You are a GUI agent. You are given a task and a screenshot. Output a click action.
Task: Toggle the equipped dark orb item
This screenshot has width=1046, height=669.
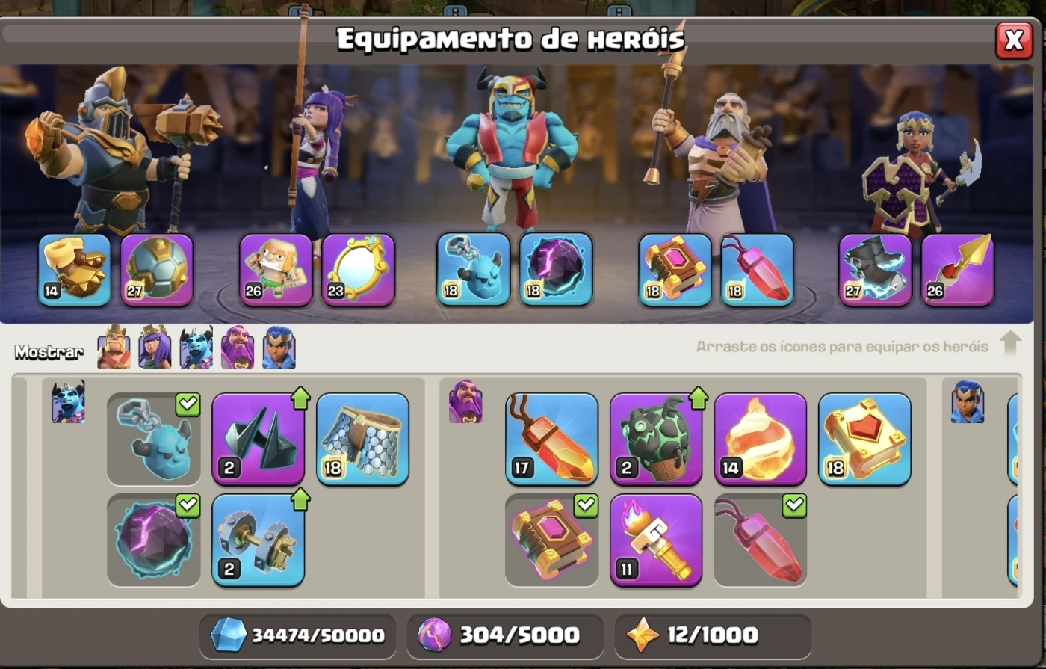[154, 540]
